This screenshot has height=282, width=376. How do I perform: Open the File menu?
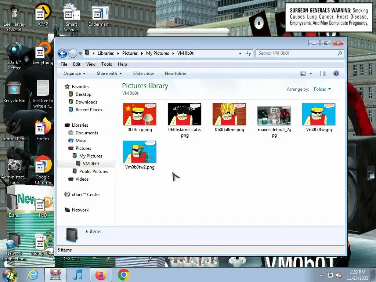click(64, 64)
